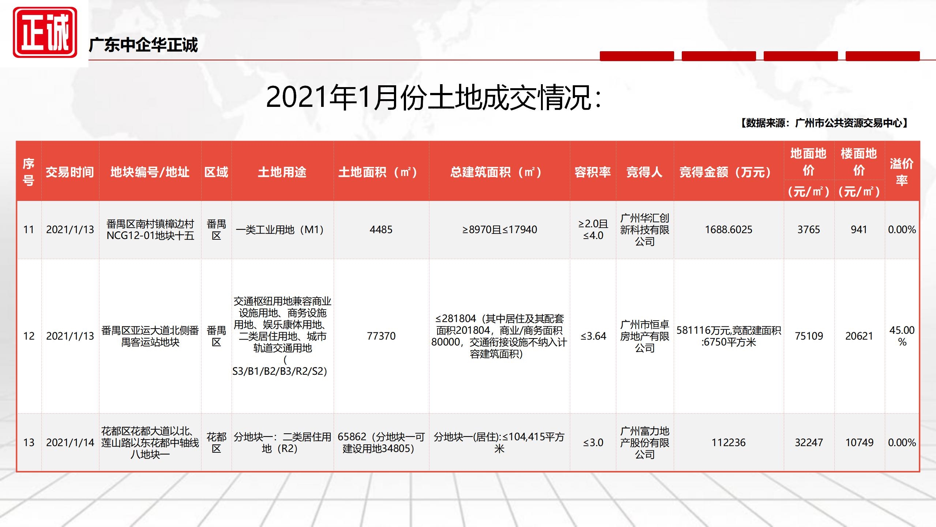Click the data source note 广州市公共资源交易中心

point(824,123)
